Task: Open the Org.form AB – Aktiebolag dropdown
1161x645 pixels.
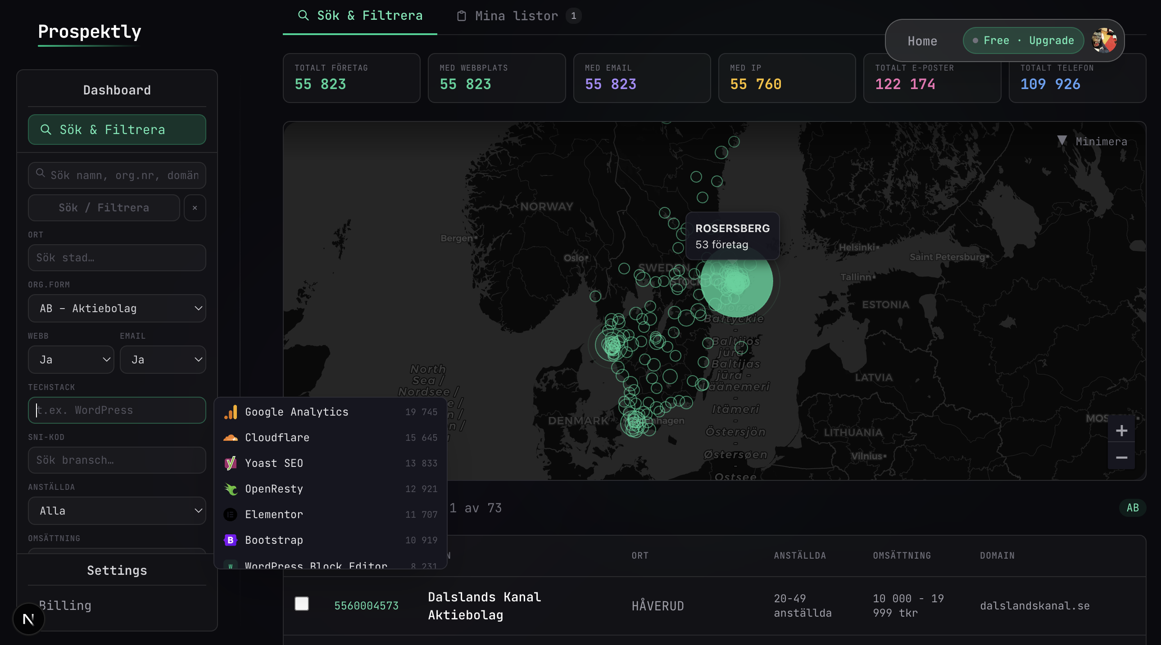Action: (x=117, y=308)
